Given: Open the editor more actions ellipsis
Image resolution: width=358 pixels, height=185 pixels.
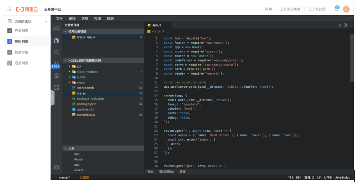Looking at the screenshot, I should coord(350,25).
